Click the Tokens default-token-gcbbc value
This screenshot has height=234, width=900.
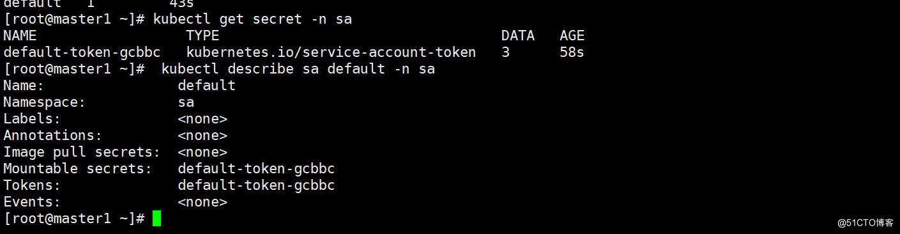[x=256, y=185]
